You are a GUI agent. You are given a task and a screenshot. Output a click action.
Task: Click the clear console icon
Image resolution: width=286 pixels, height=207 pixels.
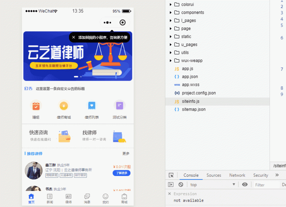click(x=181, y=185)
